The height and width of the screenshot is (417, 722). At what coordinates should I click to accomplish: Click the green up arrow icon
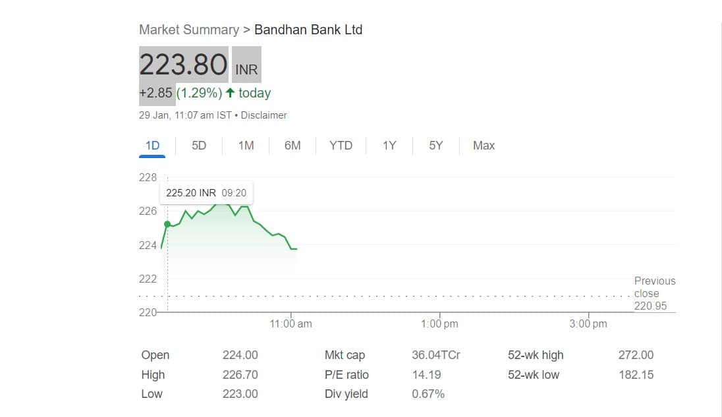coord(230,94)
